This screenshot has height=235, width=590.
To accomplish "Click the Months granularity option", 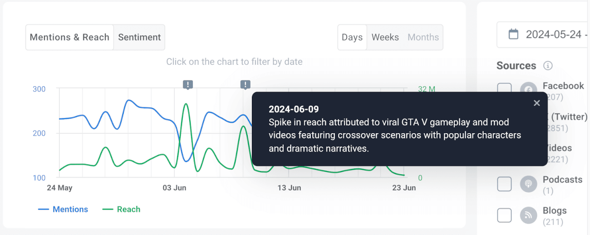I will [x=423, y=37].
